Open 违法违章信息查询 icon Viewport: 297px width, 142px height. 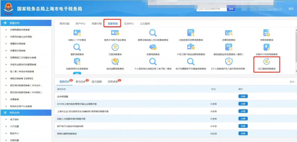pos(115,62)
